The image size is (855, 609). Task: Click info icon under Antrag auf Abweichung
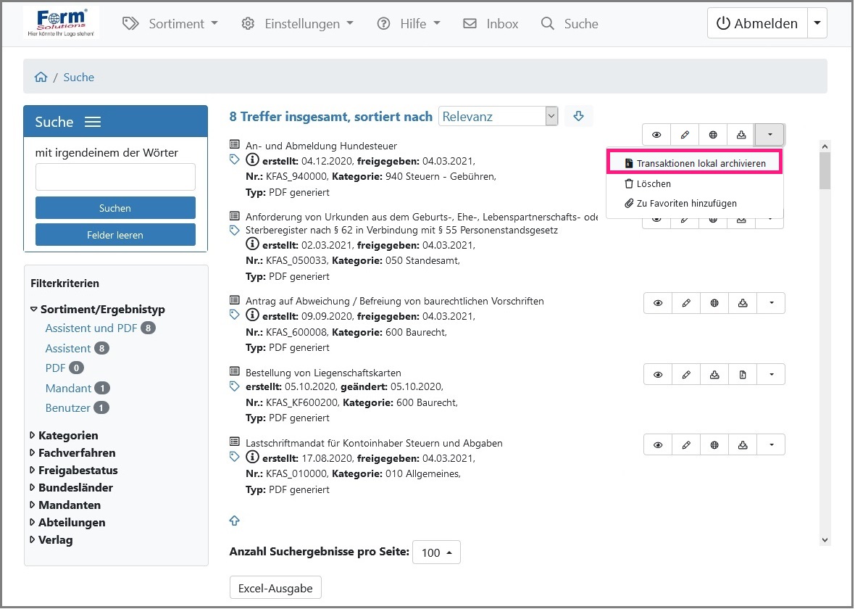pyautogui.click(x=252, y=315)
